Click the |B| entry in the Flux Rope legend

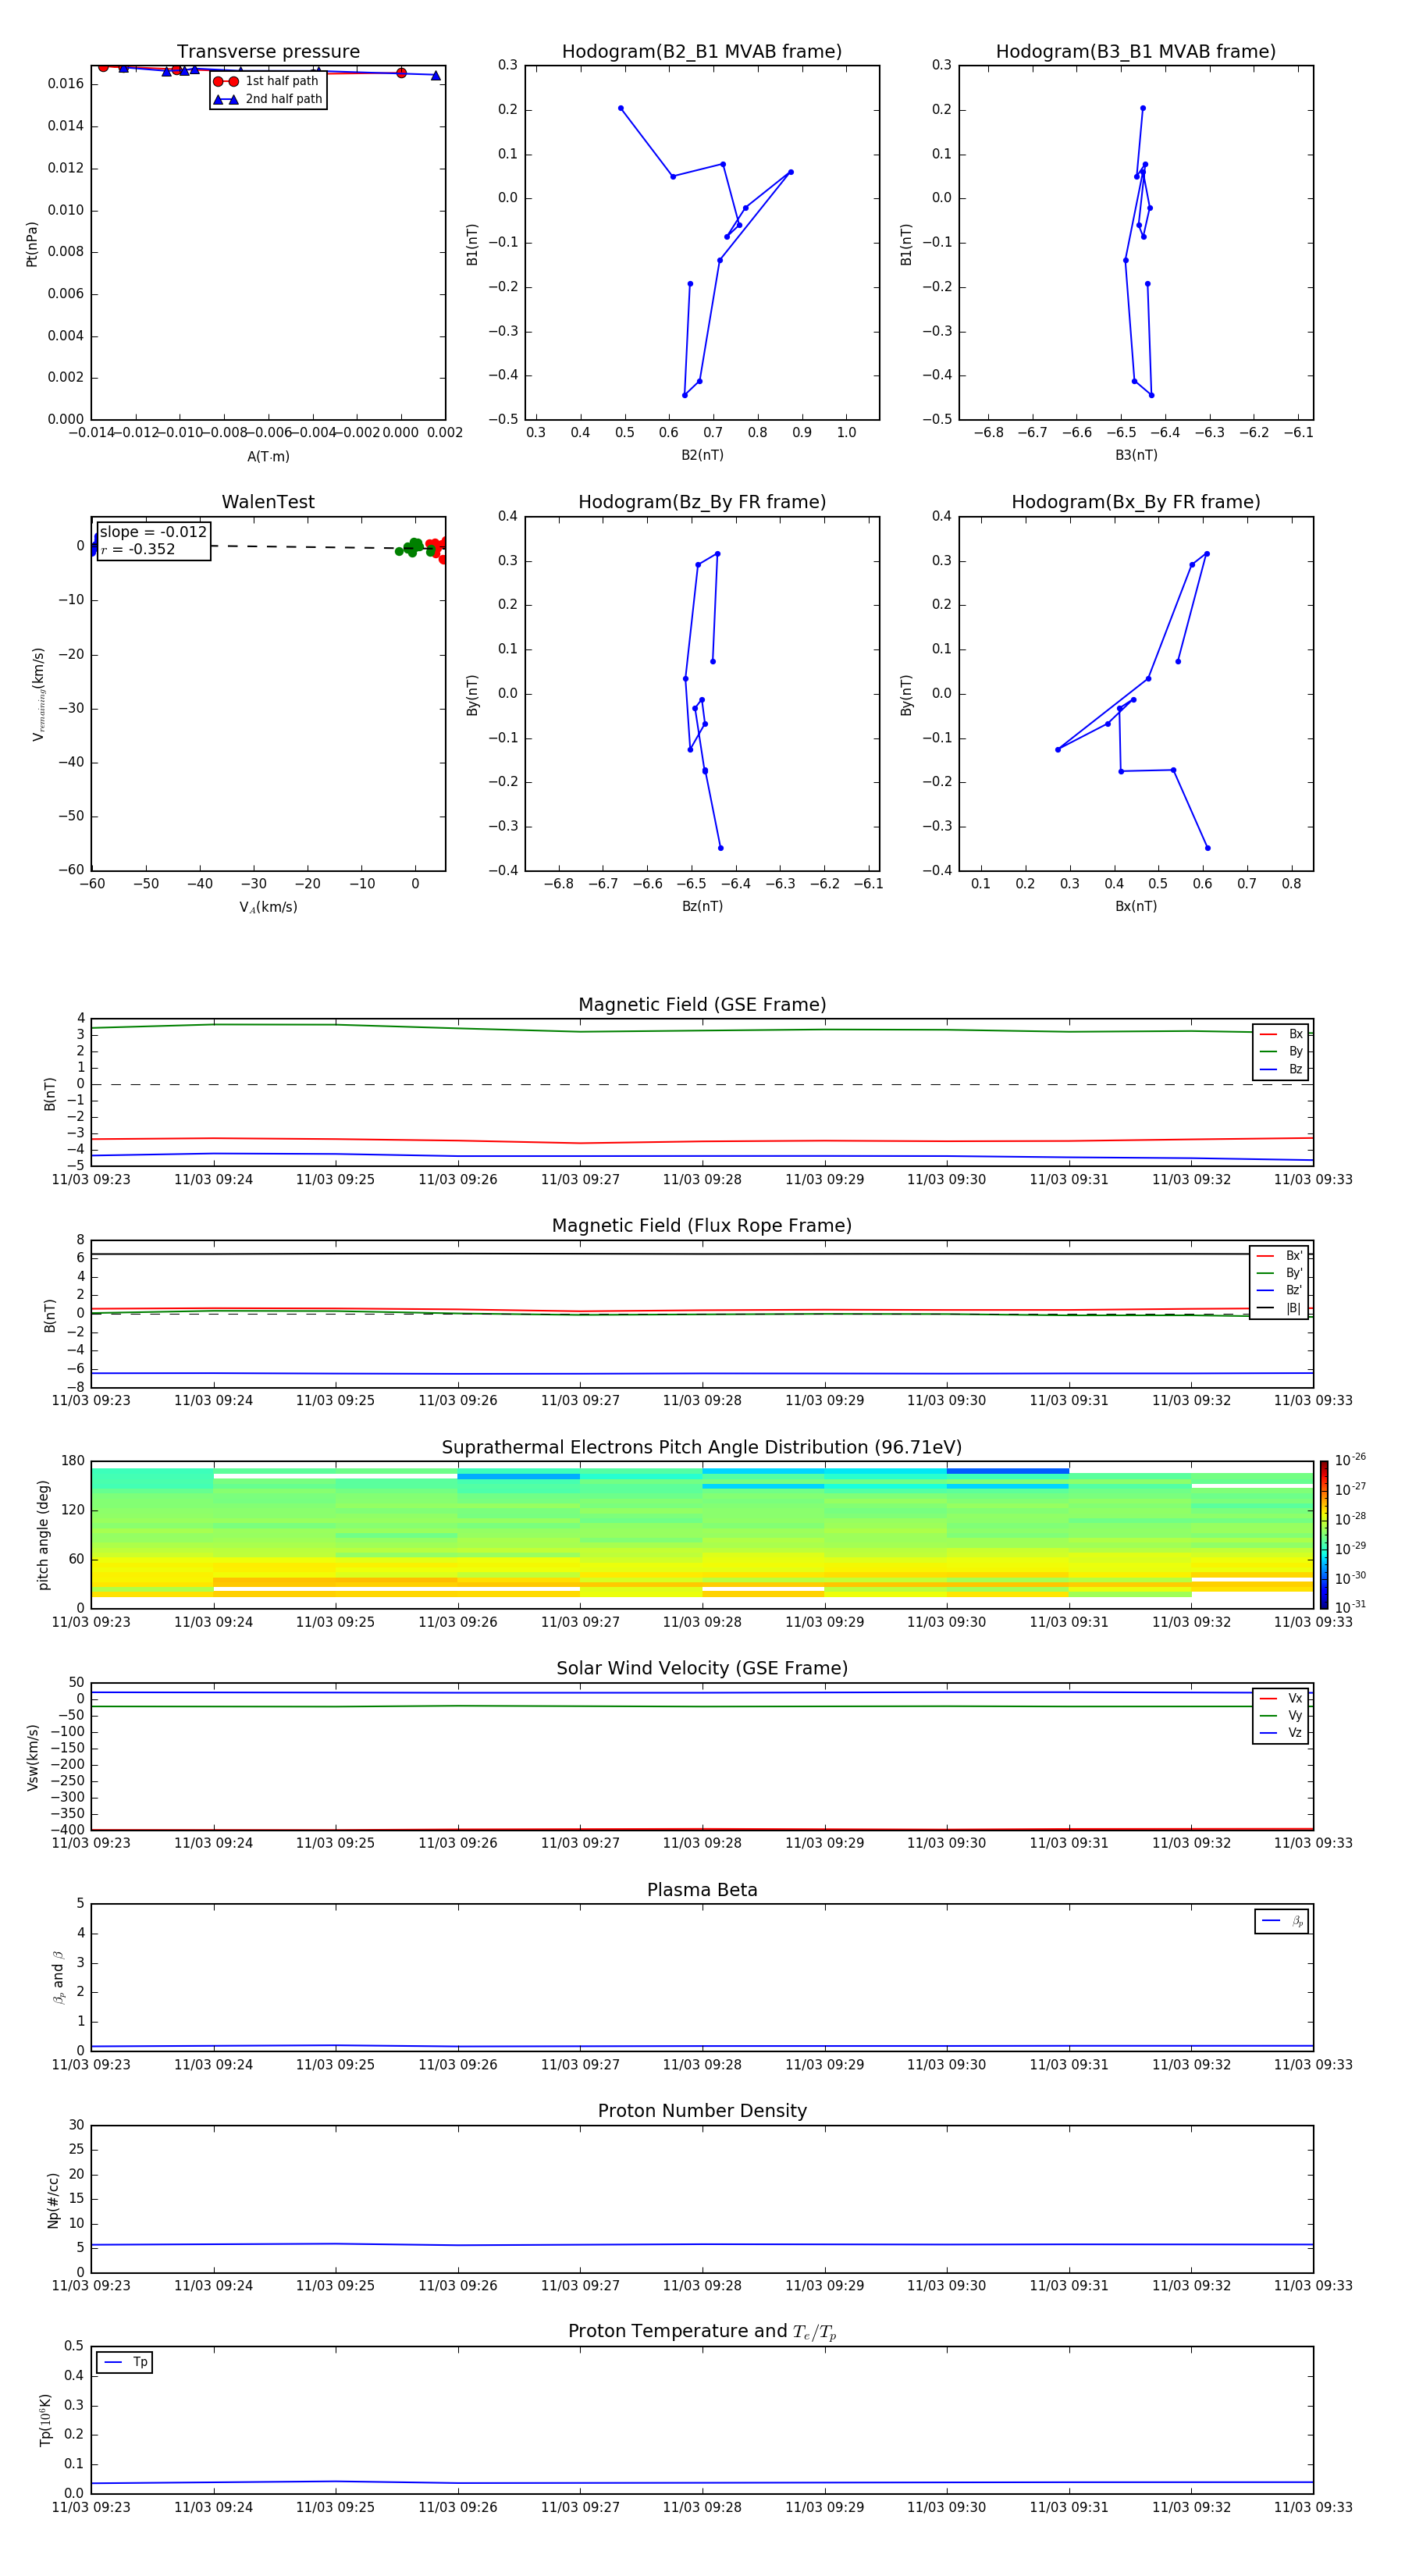coord(1279,1308)
